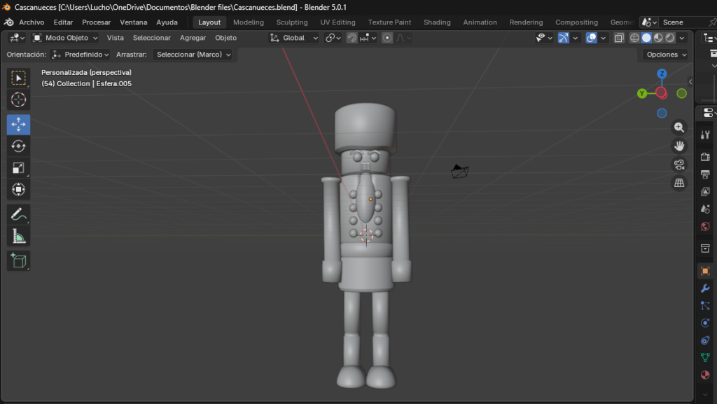
Task: Enable the snap magnet in the header
Action: point(352,38)
